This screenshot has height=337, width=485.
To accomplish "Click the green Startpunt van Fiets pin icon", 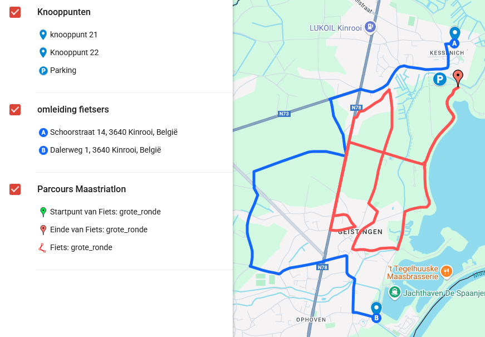I will 43,212.
